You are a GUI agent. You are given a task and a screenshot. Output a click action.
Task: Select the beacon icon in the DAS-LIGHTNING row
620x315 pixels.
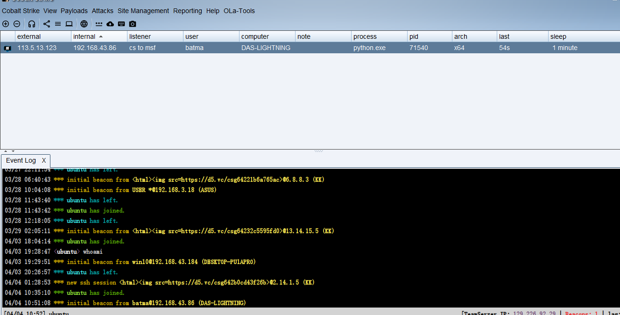point(7,48)
